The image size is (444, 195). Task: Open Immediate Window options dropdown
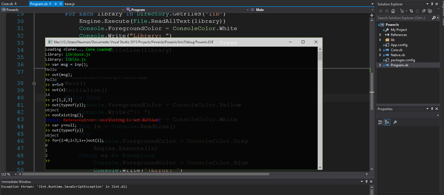(x=362, y=182)
